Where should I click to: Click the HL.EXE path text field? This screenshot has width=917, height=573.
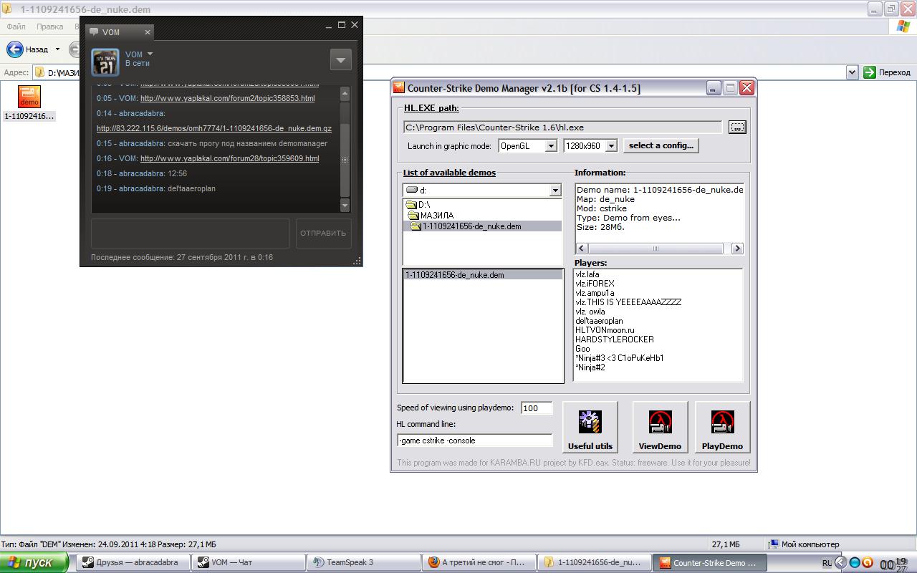coord(563,127)
